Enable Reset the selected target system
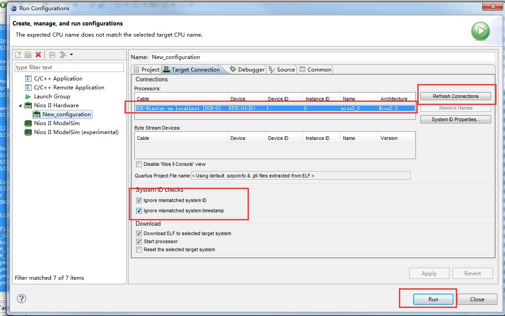 pyautogui.click(x=139, y=249)
